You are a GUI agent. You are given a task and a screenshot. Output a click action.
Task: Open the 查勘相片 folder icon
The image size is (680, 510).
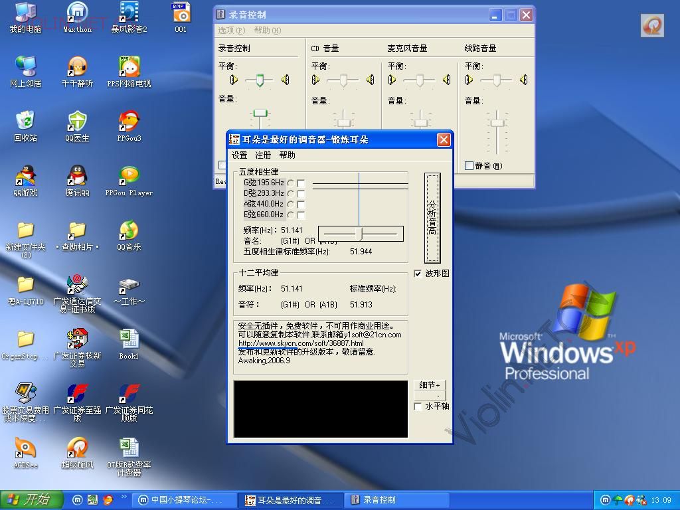[x=77, y=236]
